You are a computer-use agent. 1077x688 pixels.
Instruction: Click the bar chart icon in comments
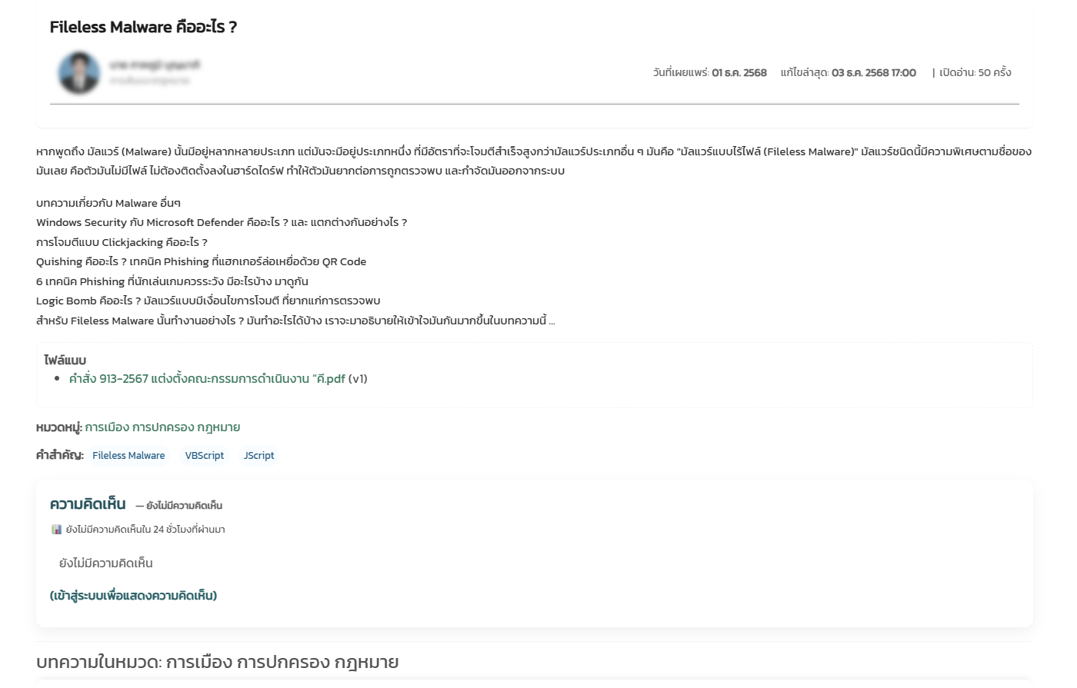(x=56, y=529)
